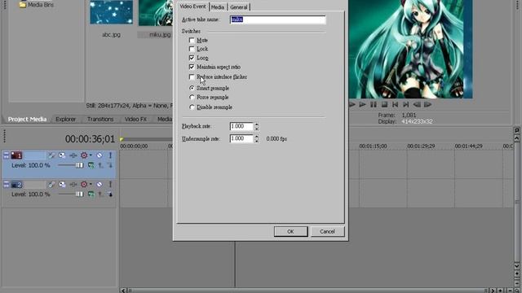The width and height of the screenshot is (522, 293).
Task: Select the Media Bins folder
Action: [36, 5]
